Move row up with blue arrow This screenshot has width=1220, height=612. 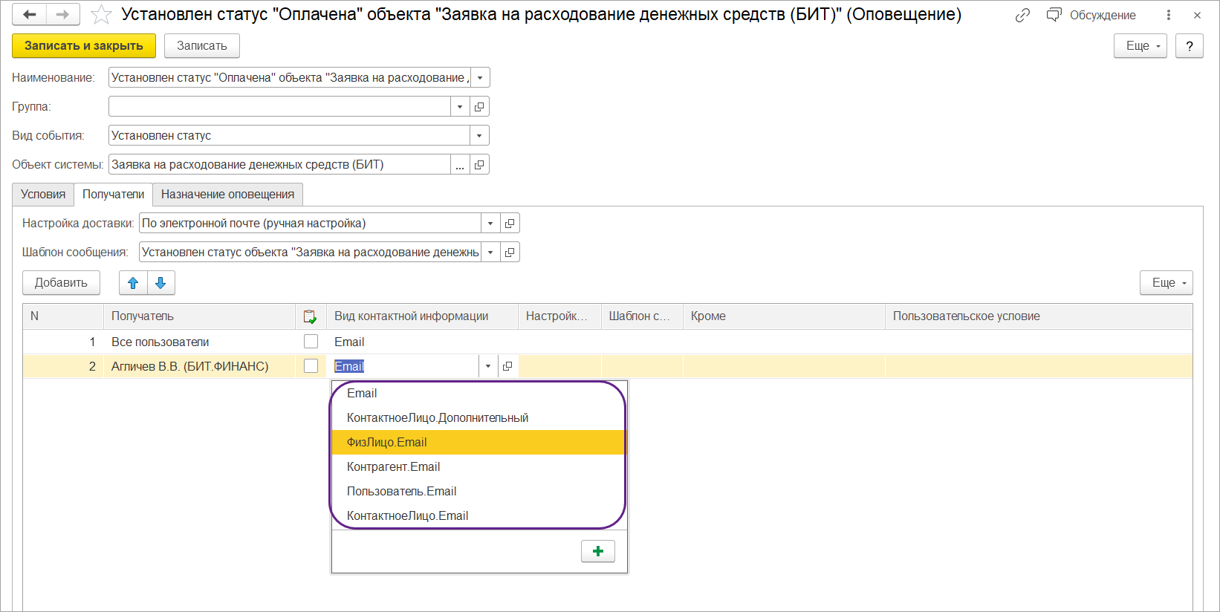[x=133, y=283]
